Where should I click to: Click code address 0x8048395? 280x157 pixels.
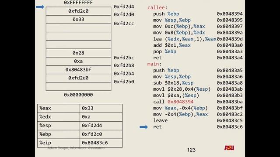pos(230,20)
